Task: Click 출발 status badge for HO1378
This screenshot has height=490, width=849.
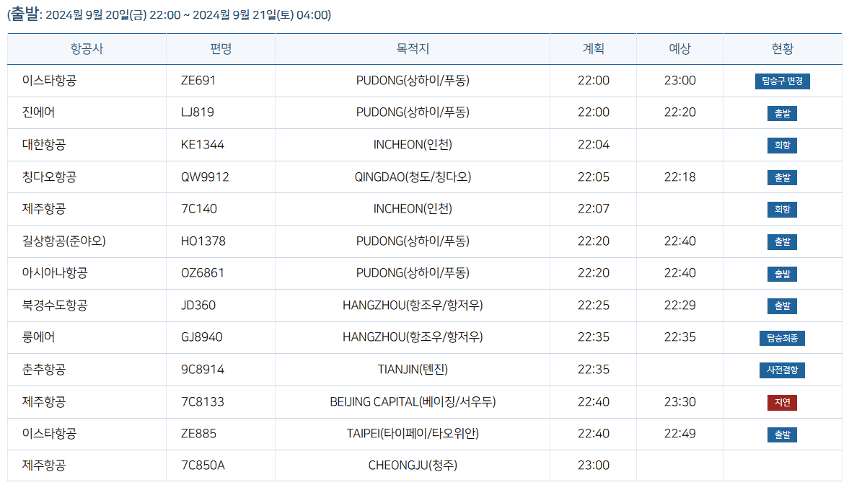Action: tap(783, 241)
